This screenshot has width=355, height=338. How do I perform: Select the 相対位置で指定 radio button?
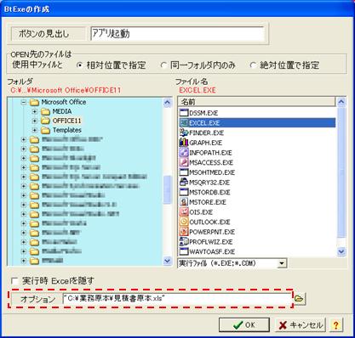[80, 65]
